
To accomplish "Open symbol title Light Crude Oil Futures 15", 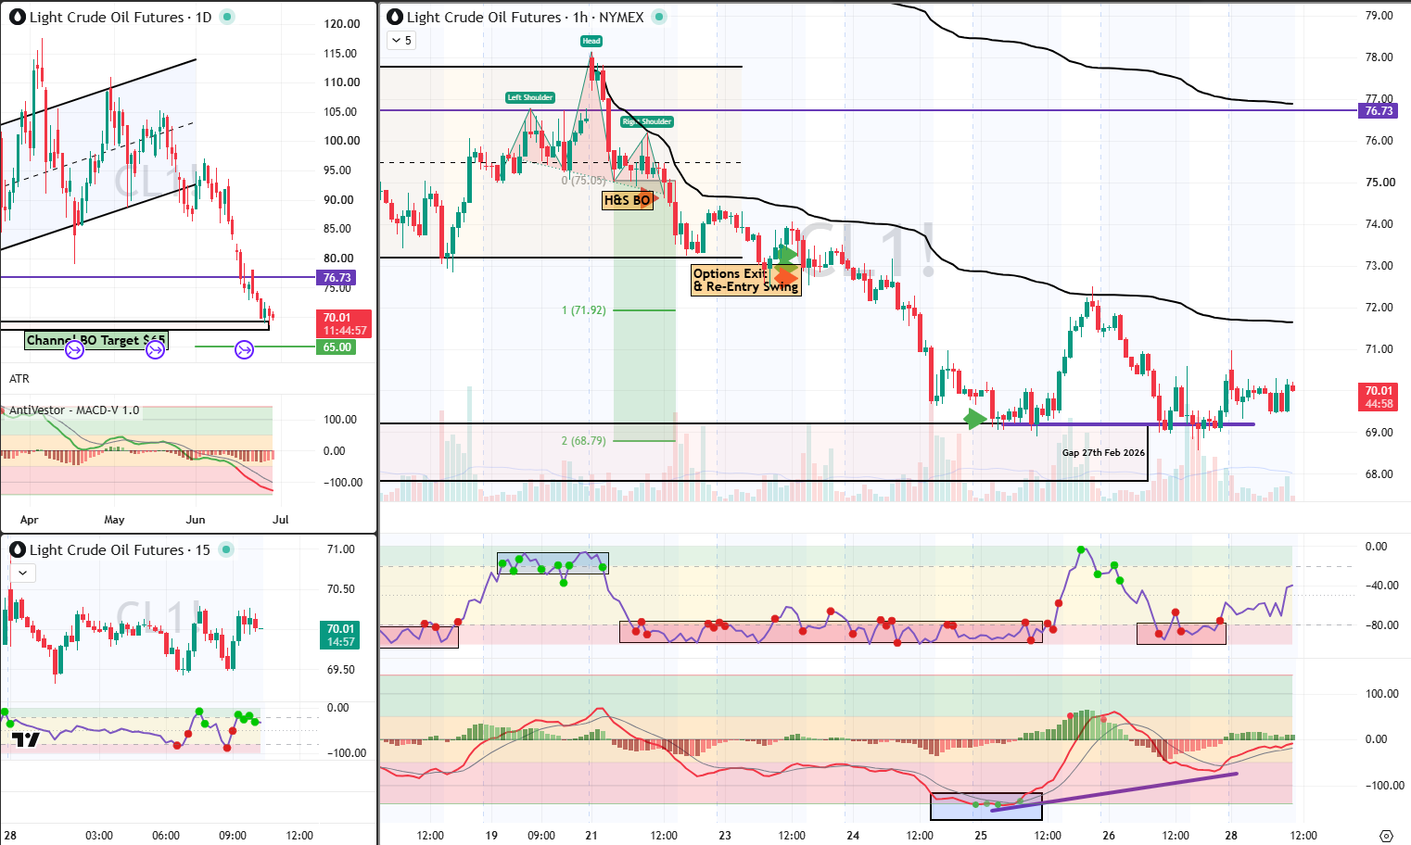I will click(120, 549).
